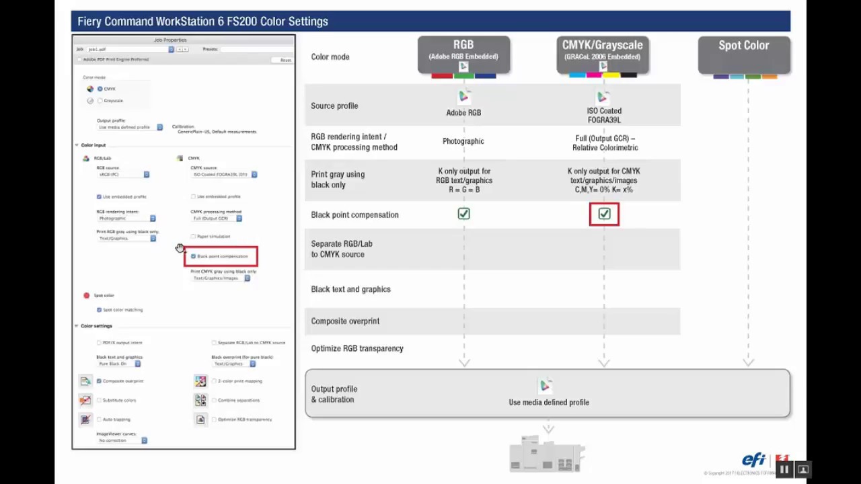Click the Presets input field

coord(256,49)
